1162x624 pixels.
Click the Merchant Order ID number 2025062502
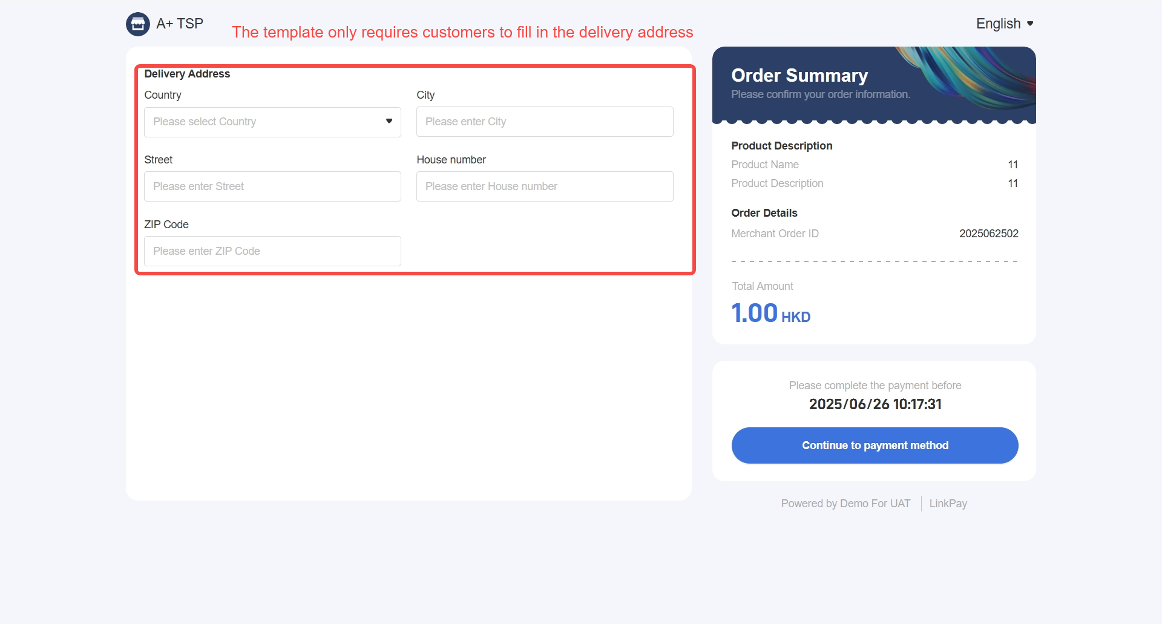coord(988,234)
